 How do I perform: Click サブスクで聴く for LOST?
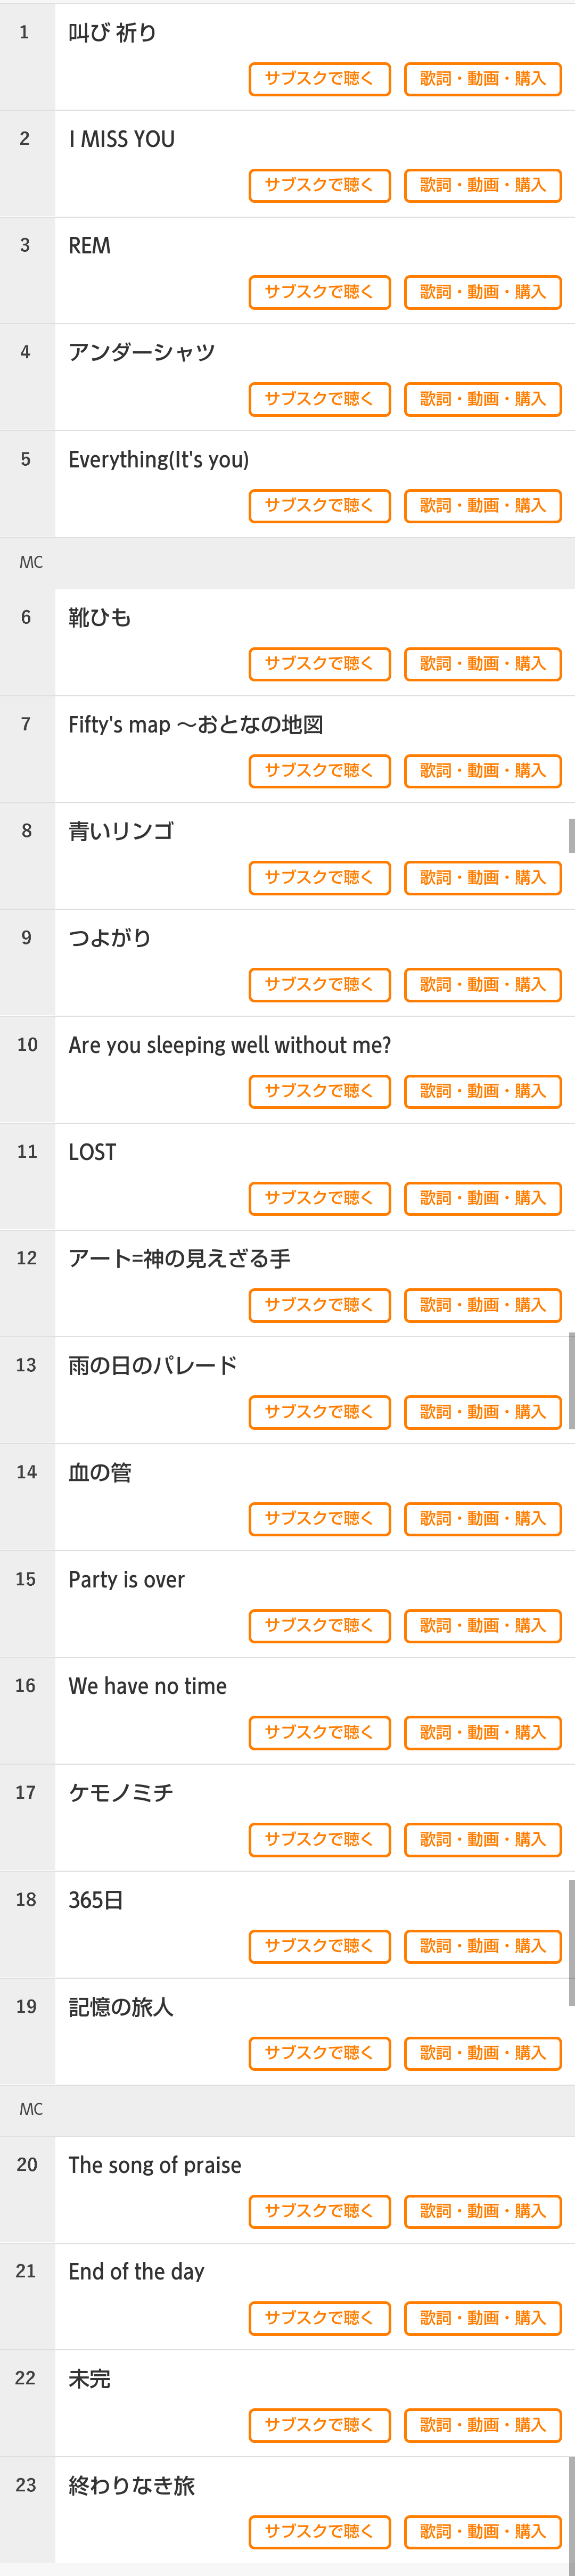(319, 1198)
